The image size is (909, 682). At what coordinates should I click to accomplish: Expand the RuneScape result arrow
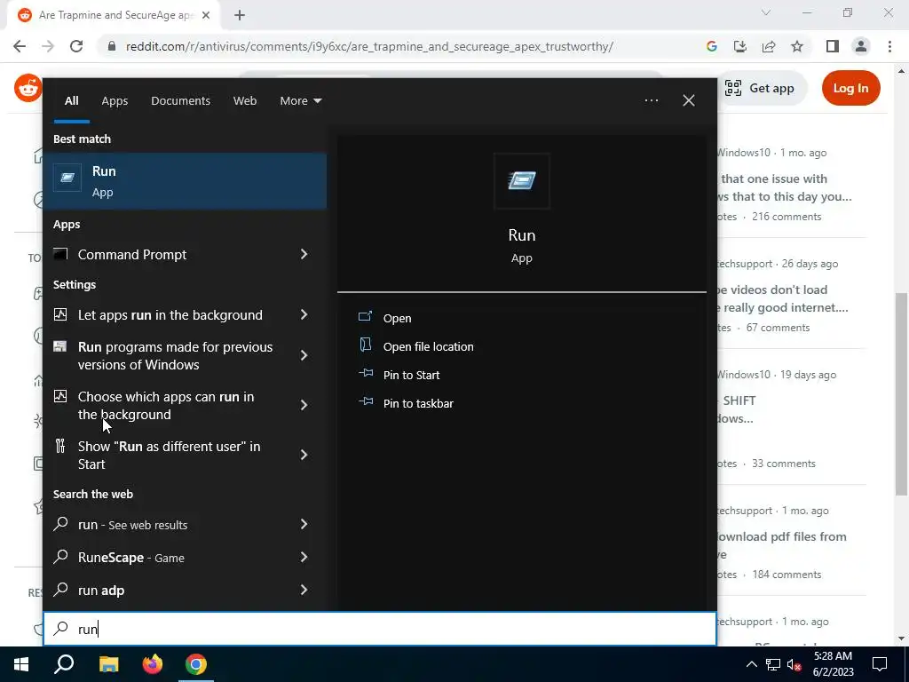click(x=304, y=558)
